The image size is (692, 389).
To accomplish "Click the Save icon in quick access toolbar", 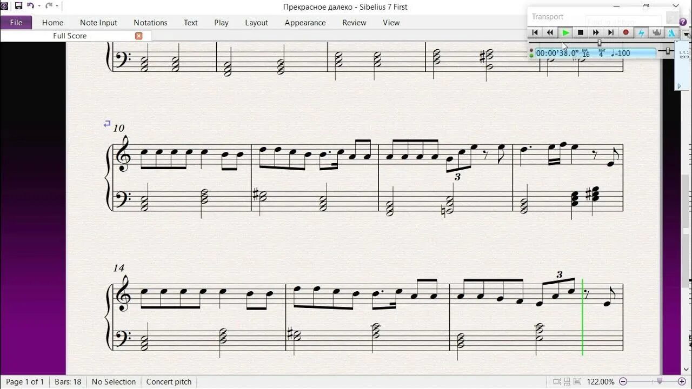I will 18,6.
